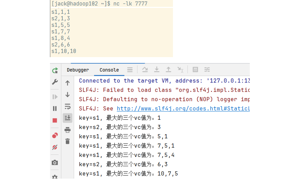Image resolution: width=307 pixels, height=192 pixels.
Task: Click the Step Over icon
Action: [145, 70]
